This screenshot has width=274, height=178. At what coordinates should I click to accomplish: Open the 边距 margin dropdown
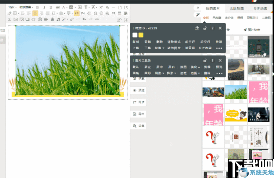click(195, 73)
